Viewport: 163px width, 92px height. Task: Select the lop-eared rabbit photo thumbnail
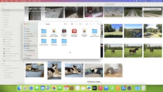[113, 71]
